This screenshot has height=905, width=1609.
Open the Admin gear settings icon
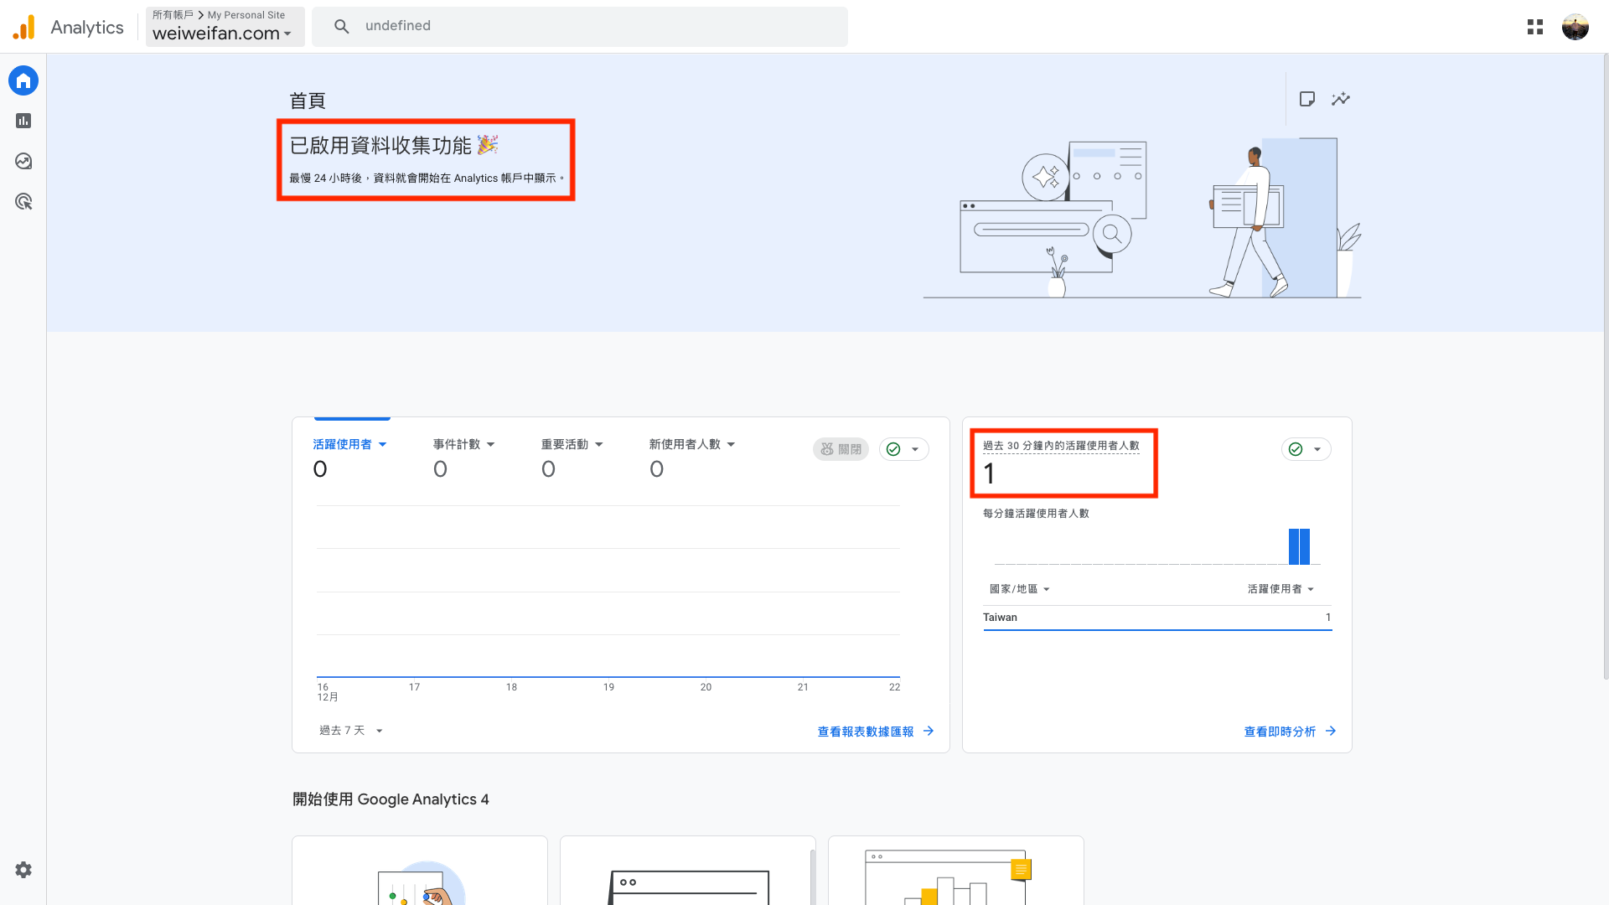click(x=23, y=870)
